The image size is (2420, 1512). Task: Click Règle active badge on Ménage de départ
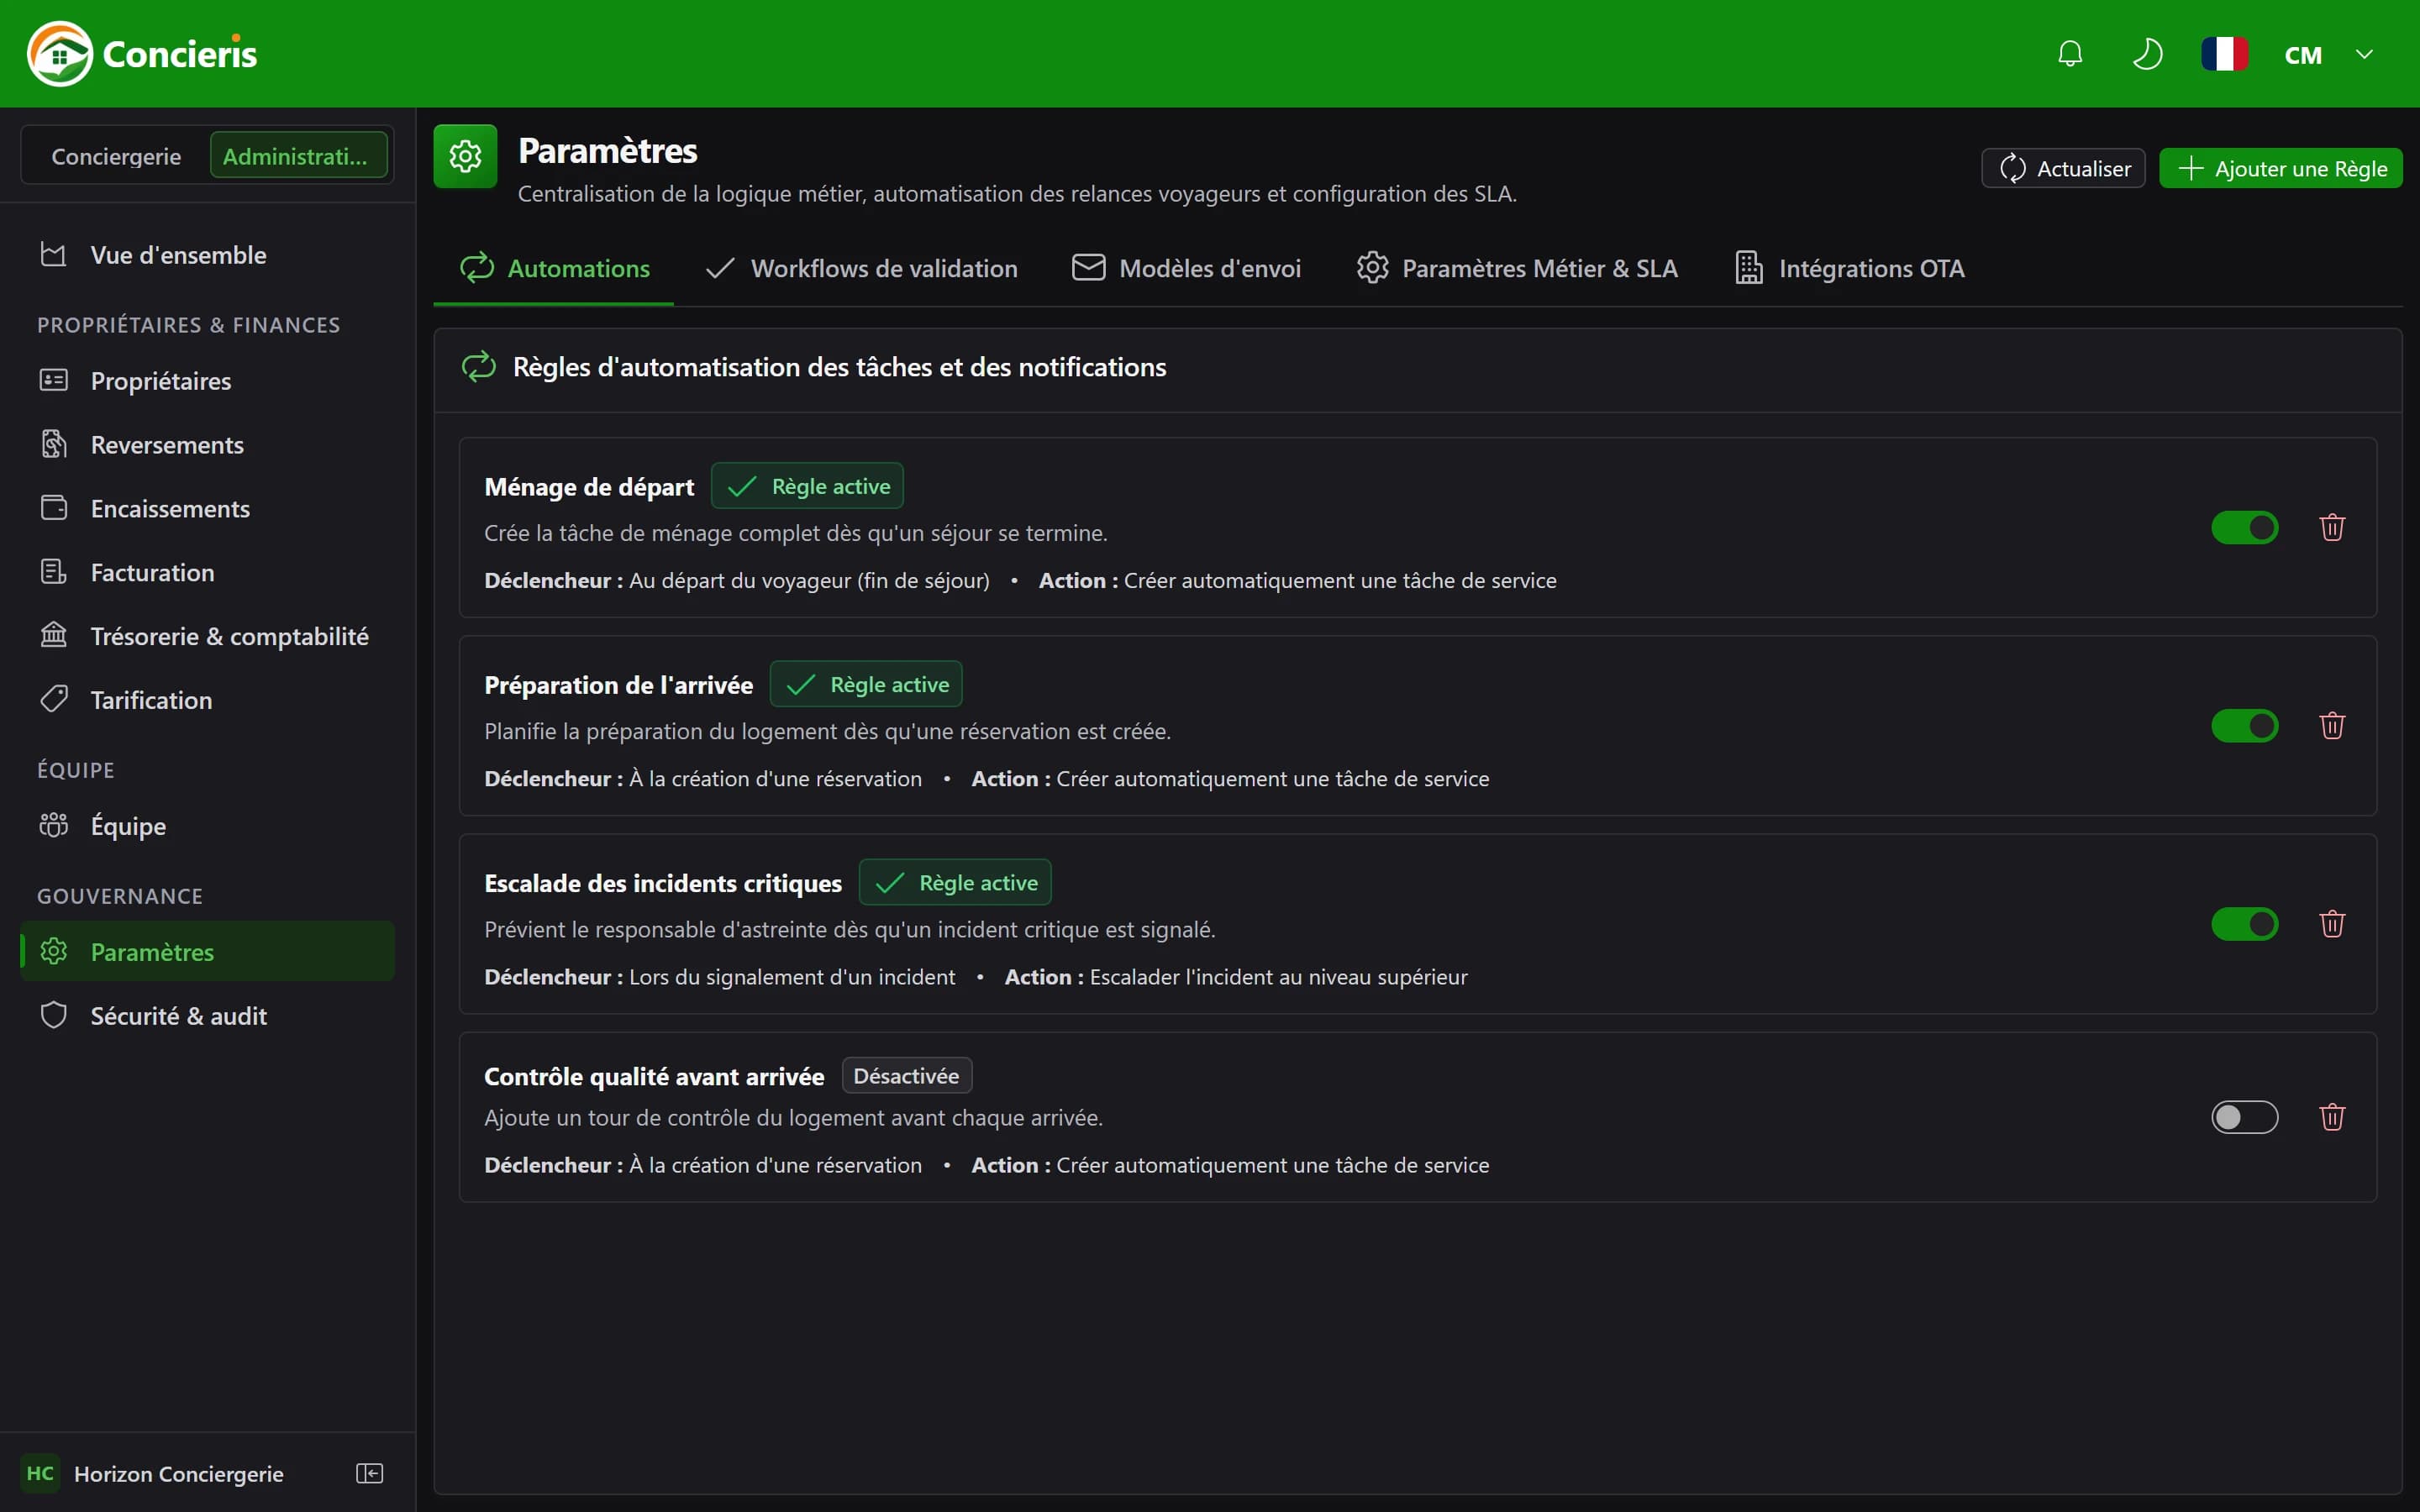tap(807, 486)
